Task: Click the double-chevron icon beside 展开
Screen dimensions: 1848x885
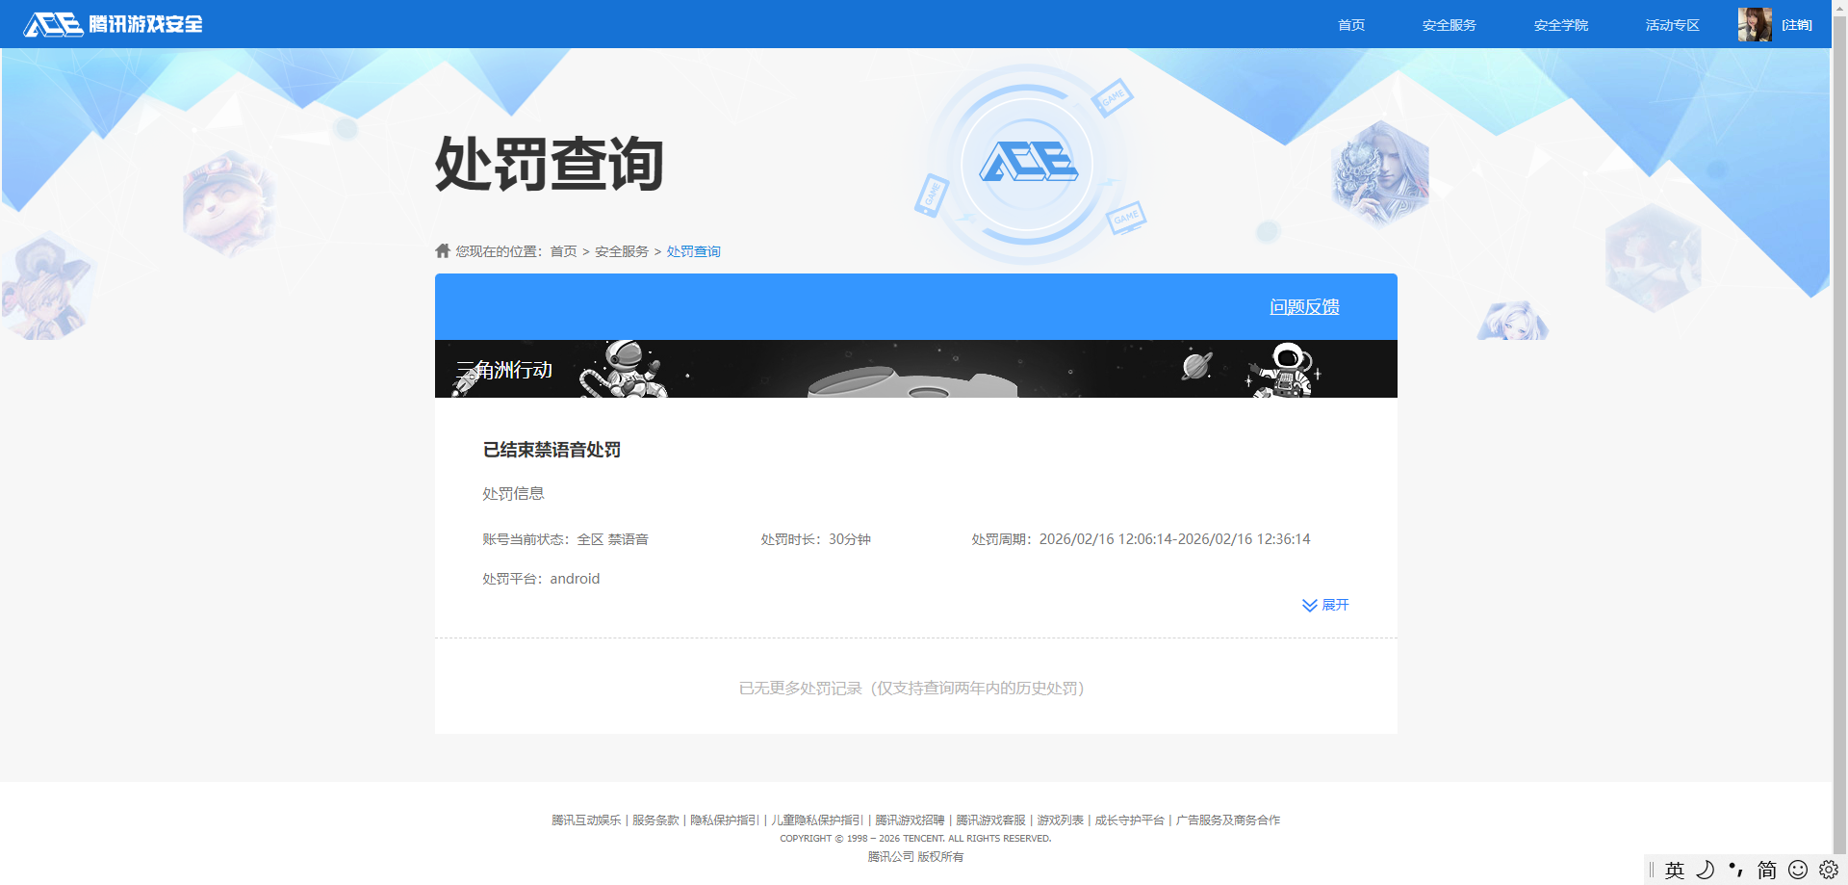Action: click(1309, 605)
